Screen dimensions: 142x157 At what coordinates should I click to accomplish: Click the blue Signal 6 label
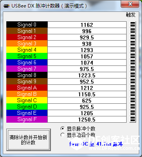click(27, 62)
